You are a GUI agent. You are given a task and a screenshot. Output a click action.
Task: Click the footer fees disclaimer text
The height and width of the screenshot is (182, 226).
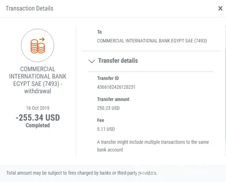82,173
